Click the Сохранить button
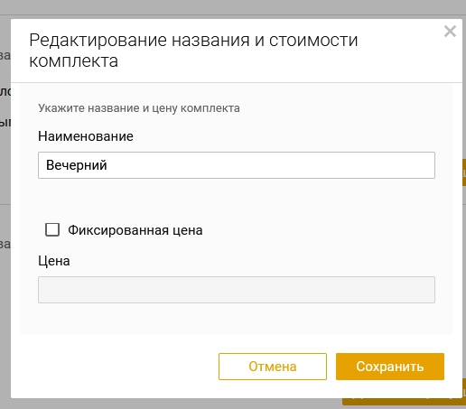466x409 pixels. pos(390,367)
